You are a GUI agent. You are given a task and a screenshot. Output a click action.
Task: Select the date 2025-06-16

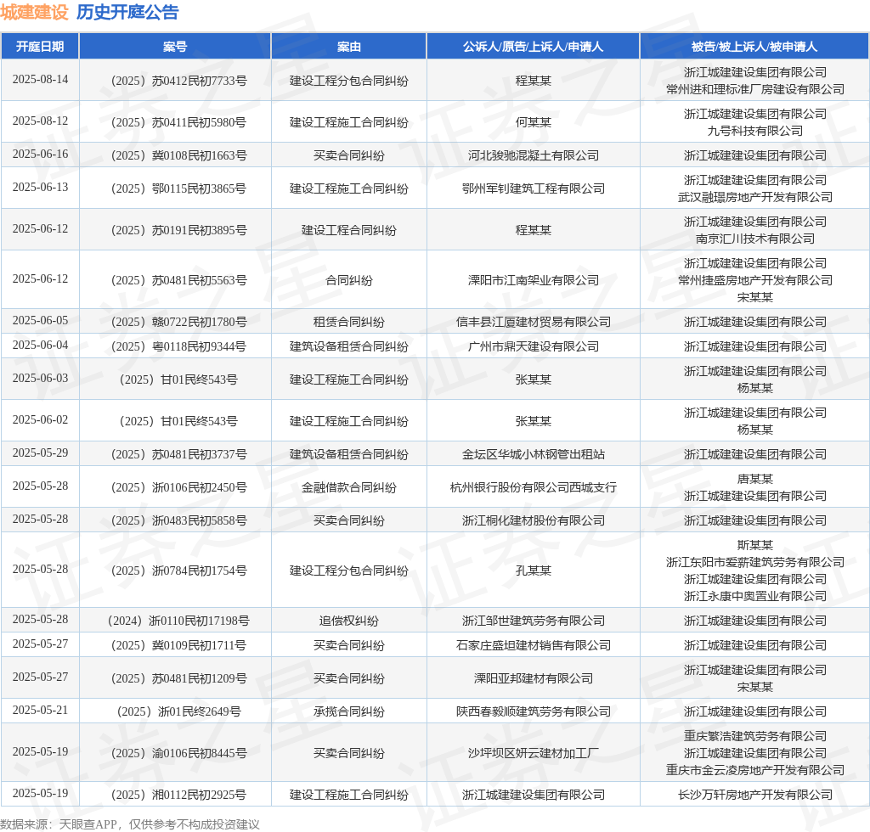tap(40, 155)
